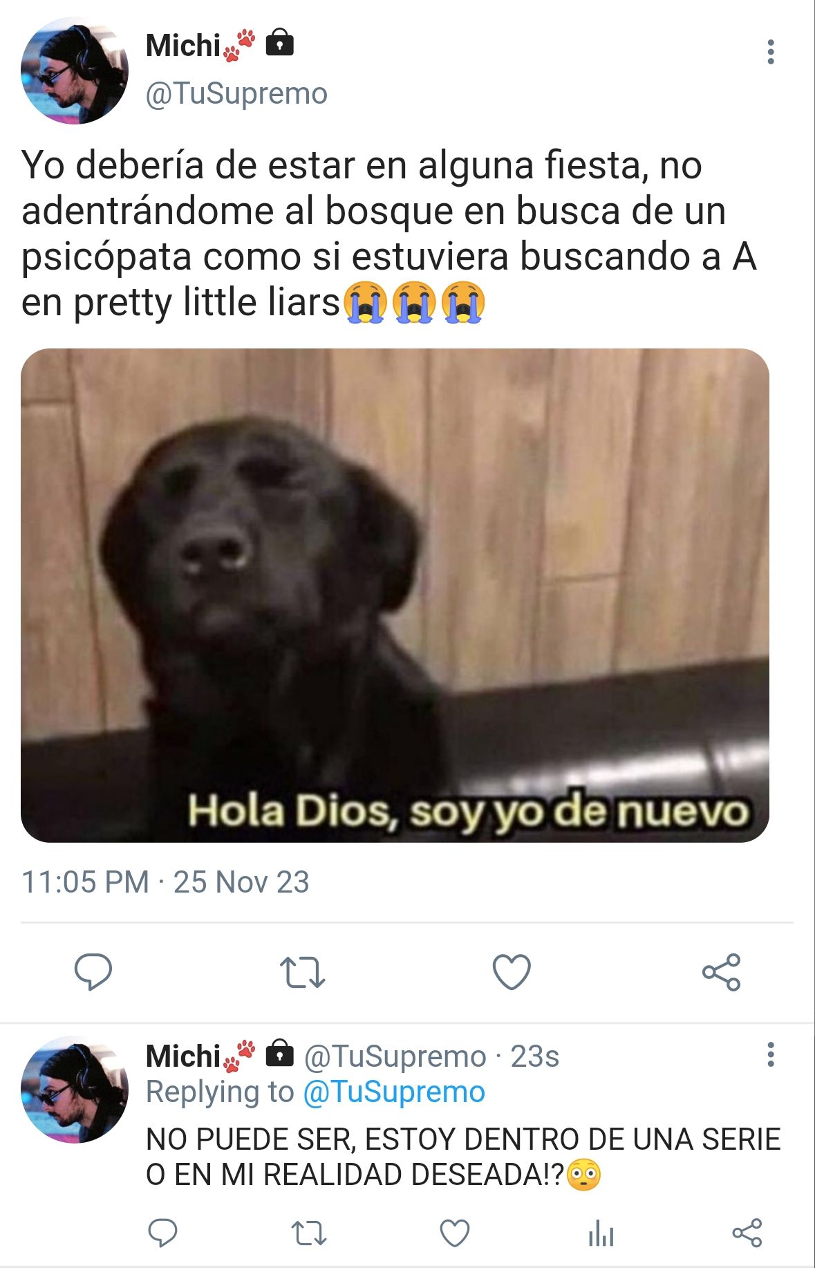Share the main tweet
This screenshot has height=1268, width=815.
[722, 972]
